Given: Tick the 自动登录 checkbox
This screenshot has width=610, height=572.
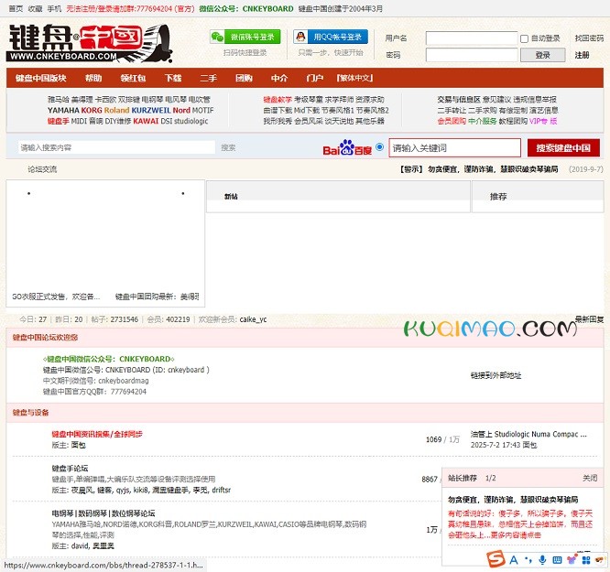Looking at the screenshot, I should click(525, 38).
